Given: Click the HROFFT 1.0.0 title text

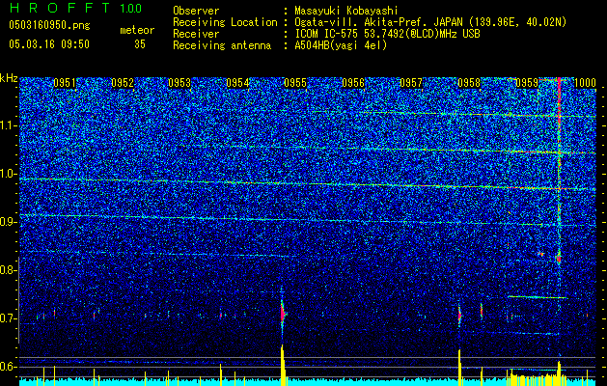Looking at the screenshot, I should (x=75, y=8).
